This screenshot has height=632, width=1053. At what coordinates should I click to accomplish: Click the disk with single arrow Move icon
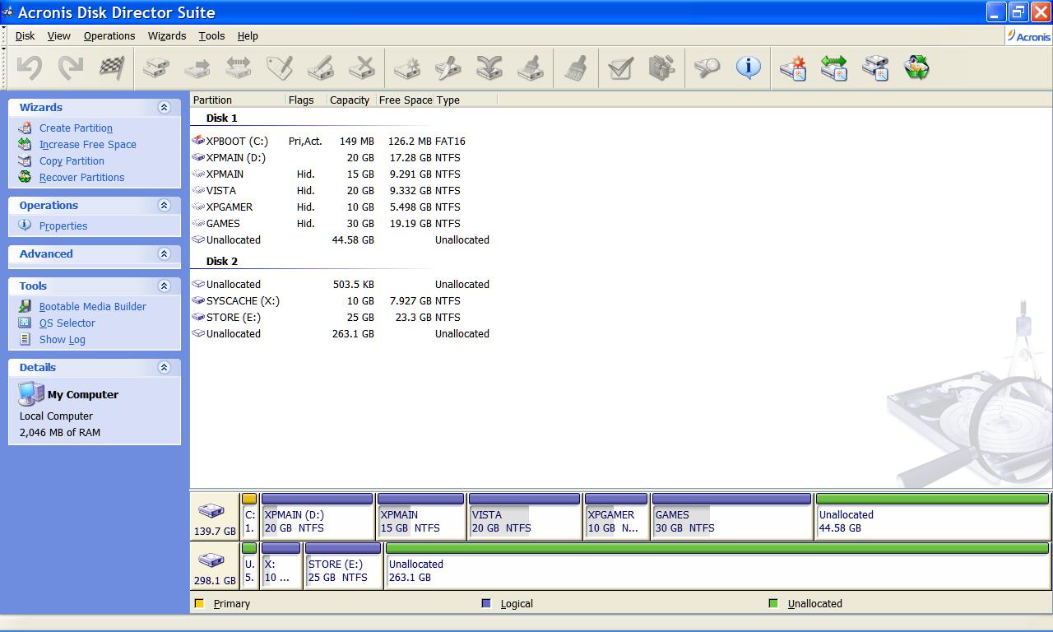coord(197,67)
